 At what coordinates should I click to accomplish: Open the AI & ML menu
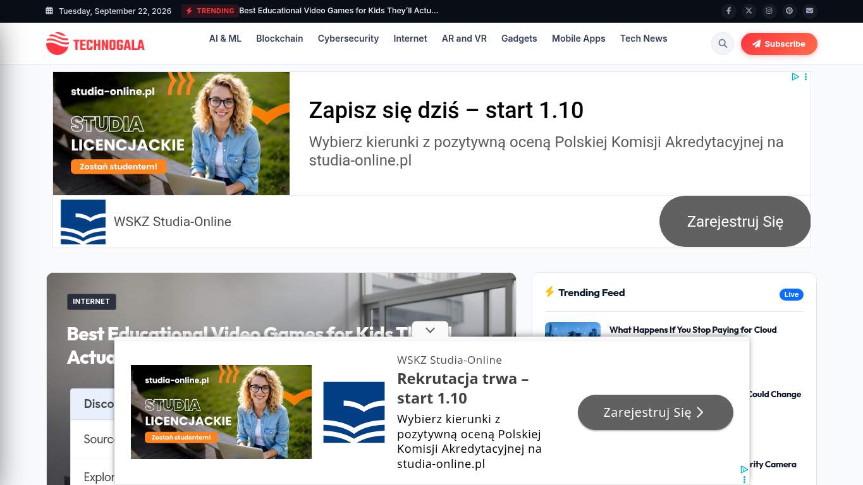225,39
